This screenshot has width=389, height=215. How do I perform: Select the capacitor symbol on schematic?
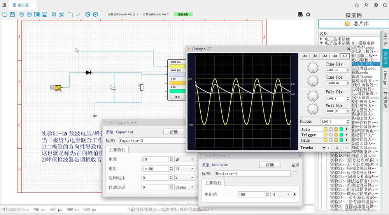pos(114,88)
